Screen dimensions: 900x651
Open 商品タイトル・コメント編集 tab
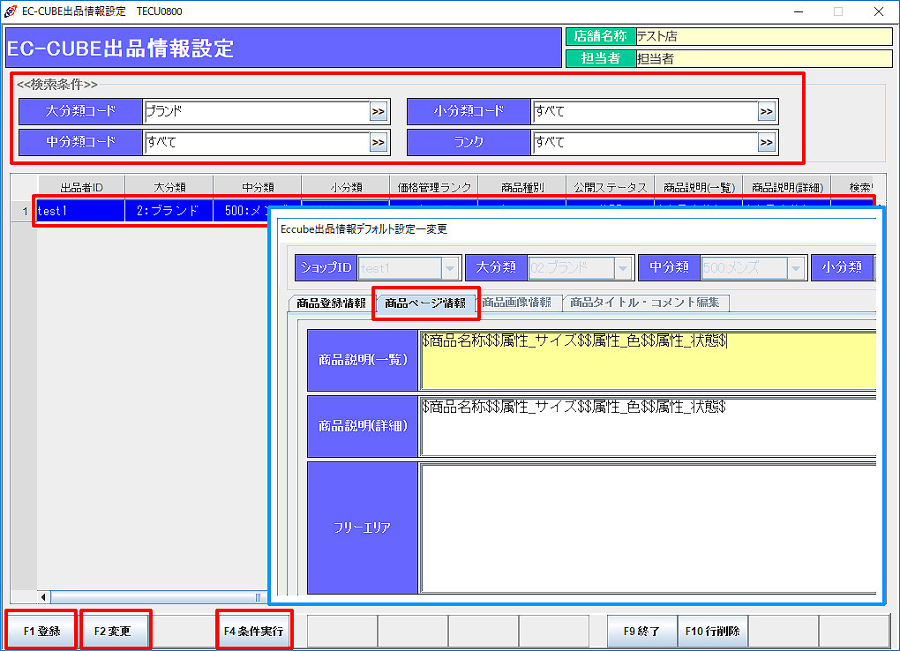click(645, 303)
